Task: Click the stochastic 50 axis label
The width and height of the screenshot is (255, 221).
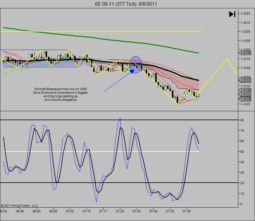Action: (x=242, y=152)
